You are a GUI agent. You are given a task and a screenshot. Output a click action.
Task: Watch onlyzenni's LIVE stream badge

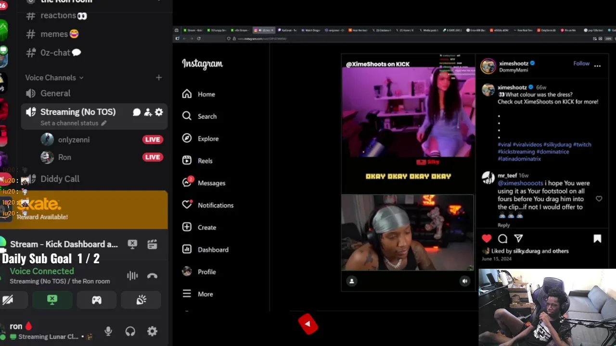[153, 139]
